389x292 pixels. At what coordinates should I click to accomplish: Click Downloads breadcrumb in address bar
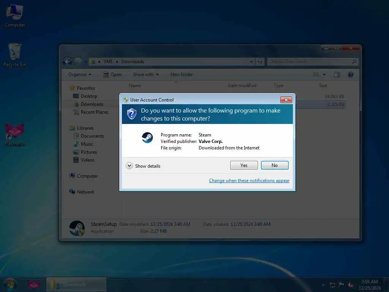pyautogui.click(x=133, y=62)
